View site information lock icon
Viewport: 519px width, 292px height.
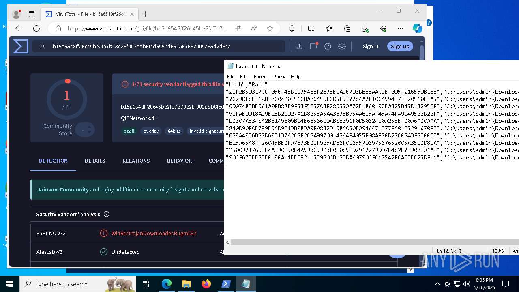coord(58,28)
